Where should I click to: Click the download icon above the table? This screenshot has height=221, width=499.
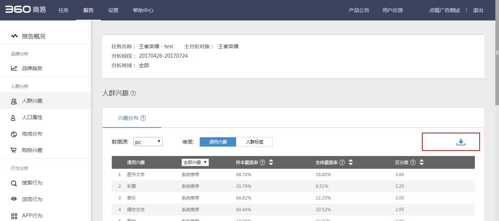(461, 142)
